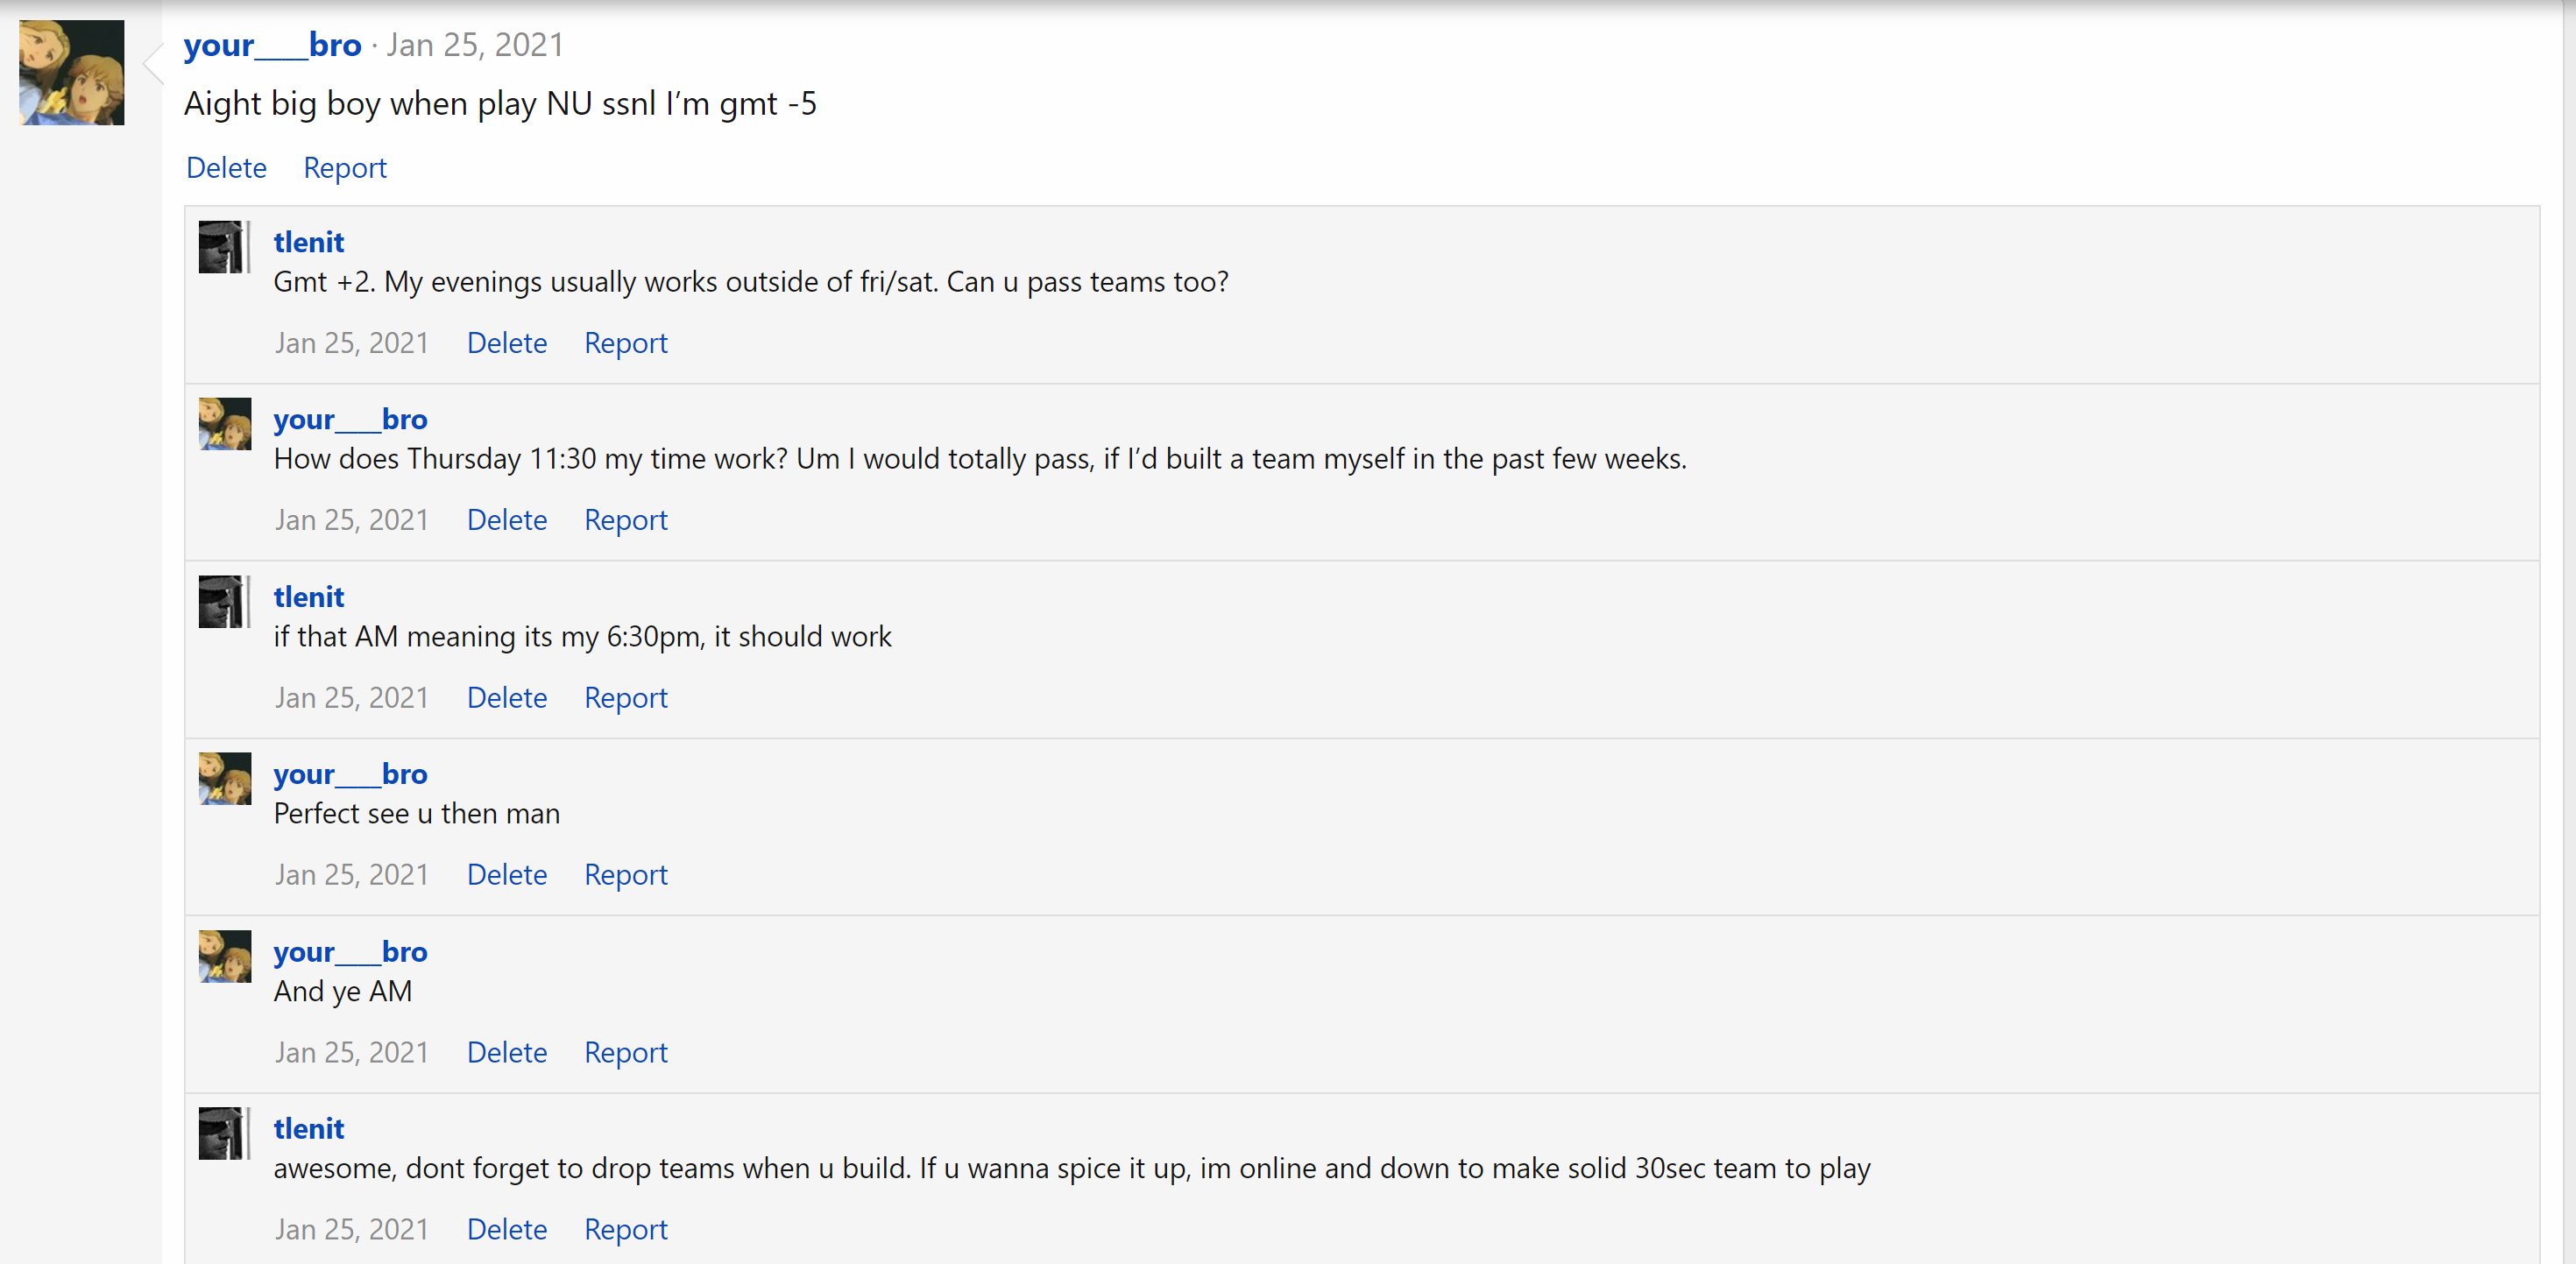Delete the 'Gmt +2' comment by tlenit
Image resolution: width=2576 pixels, height=1264 pixels.
click(507, 343)
